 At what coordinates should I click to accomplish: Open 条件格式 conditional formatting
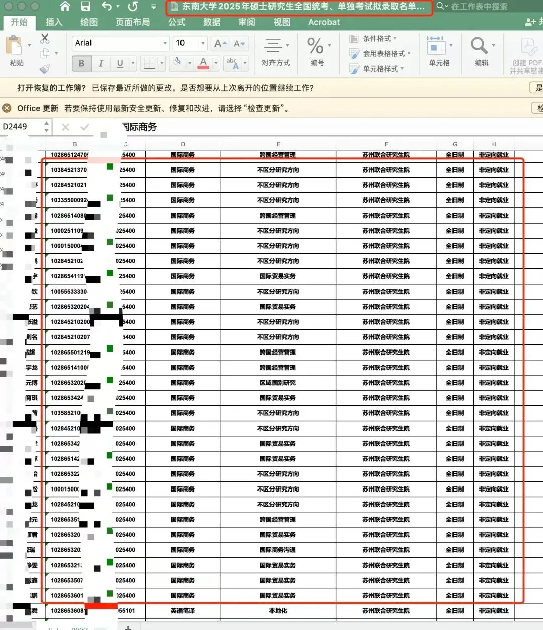pyautogui.click(x=374, y=38)
